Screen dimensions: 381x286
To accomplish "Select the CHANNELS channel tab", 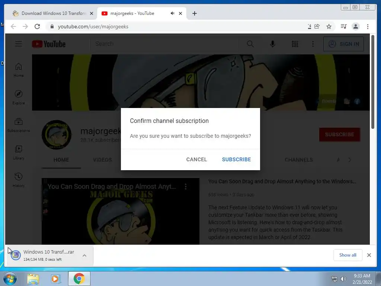I will pyautogui.click(x=299, y=160).
